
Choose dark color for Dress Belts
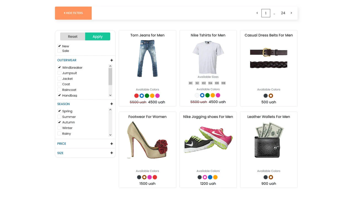[x=266, y=96]
